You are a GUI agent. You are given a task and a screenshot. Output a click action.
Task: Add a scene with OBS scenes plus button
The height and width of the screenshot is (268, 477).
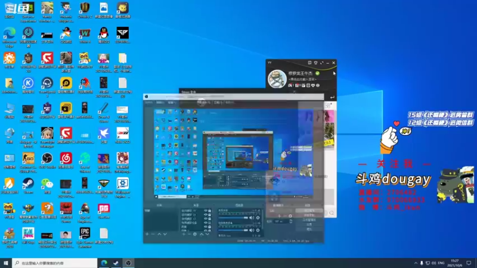[147, 234]
